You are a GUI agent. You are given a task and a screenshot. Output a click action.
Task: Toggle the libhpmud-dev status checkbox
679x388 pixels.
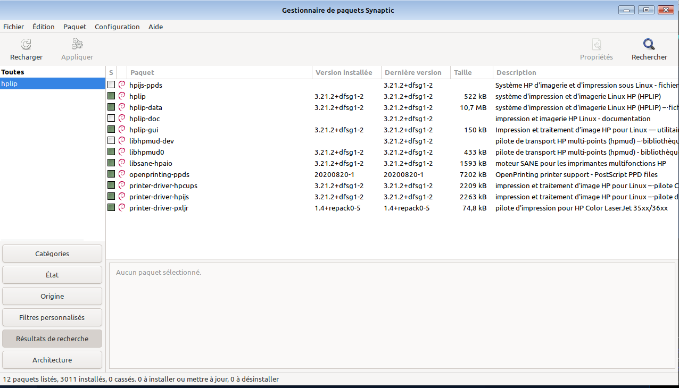tap(111, 141)
